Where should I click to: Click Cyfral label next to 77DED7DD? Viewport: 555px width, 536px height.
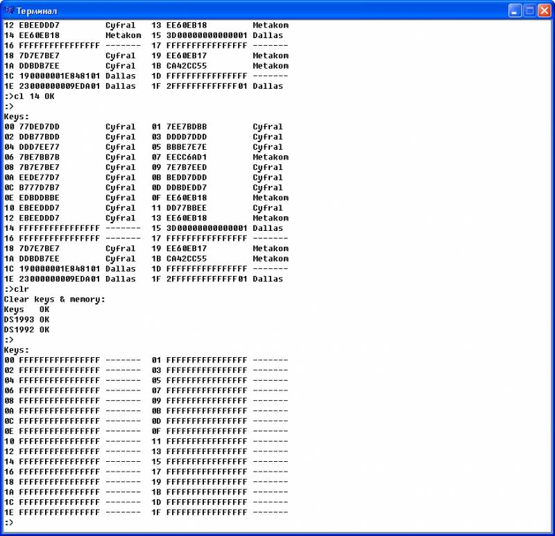[120, 127]
